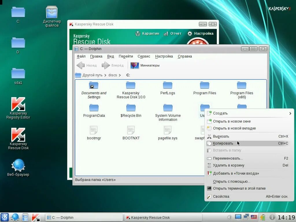
Task: Open the Справка menu
Action: coord(185,56)
